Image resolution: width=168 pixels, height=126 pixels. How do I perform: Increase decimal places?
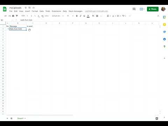(42, 16)
